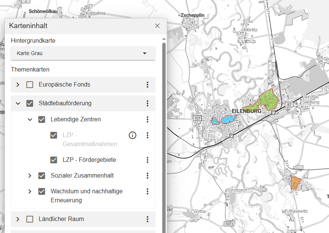Click the Karteninhalt panel scrollbar
The height and width of the screenshot is (233, 329).
click(164, 131)
